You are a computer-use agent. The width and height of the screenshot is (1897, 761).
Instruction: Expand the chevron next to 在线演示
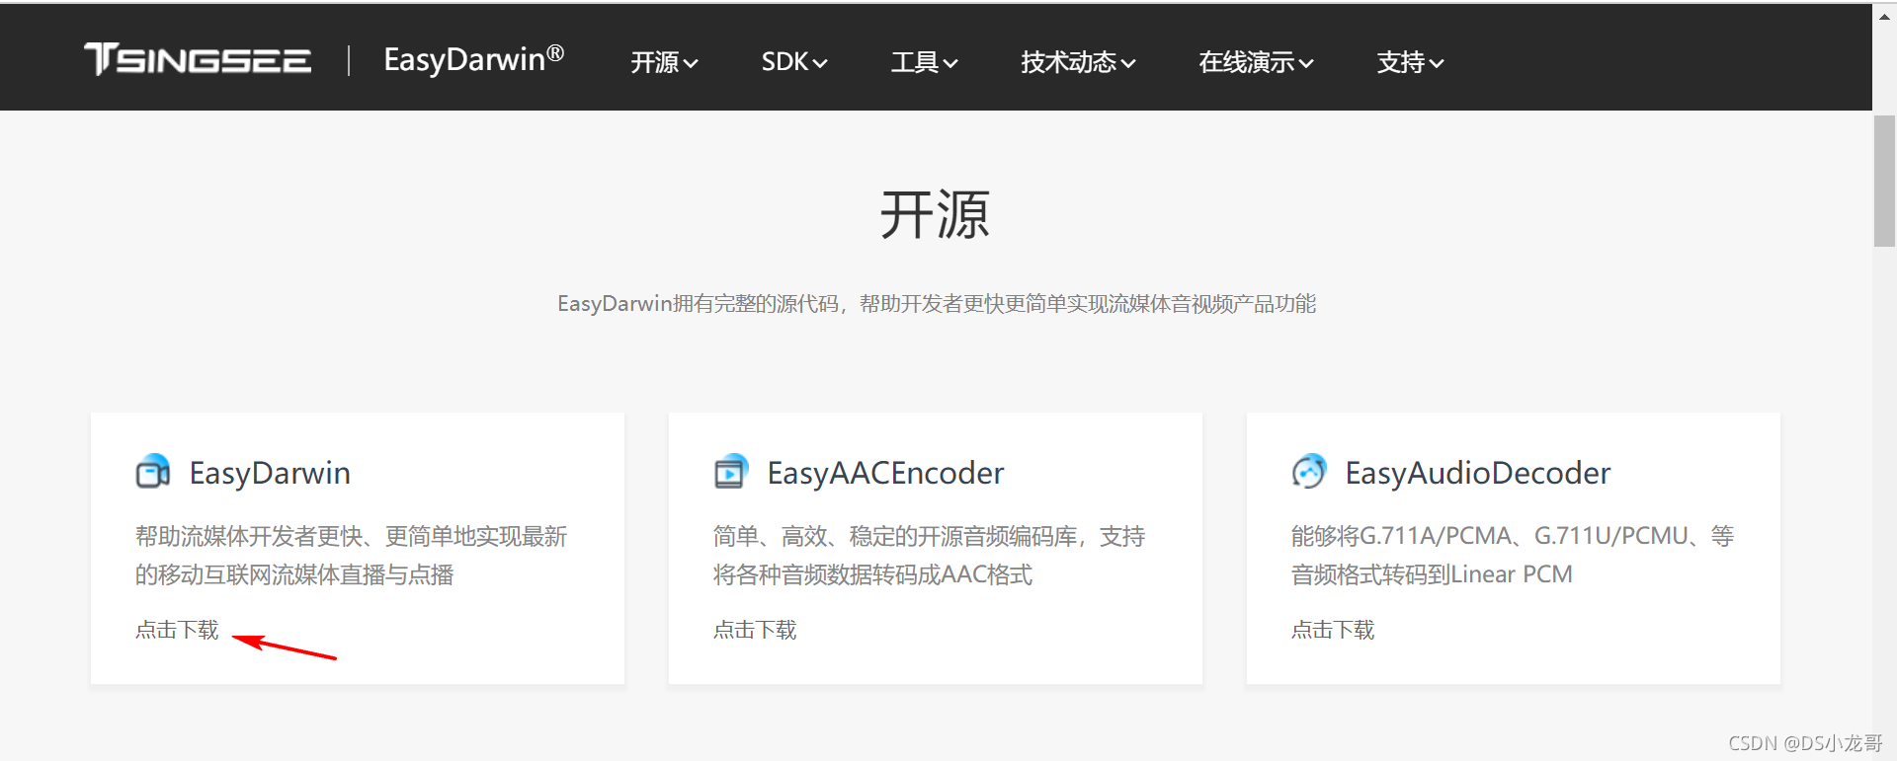[1306, 64]
